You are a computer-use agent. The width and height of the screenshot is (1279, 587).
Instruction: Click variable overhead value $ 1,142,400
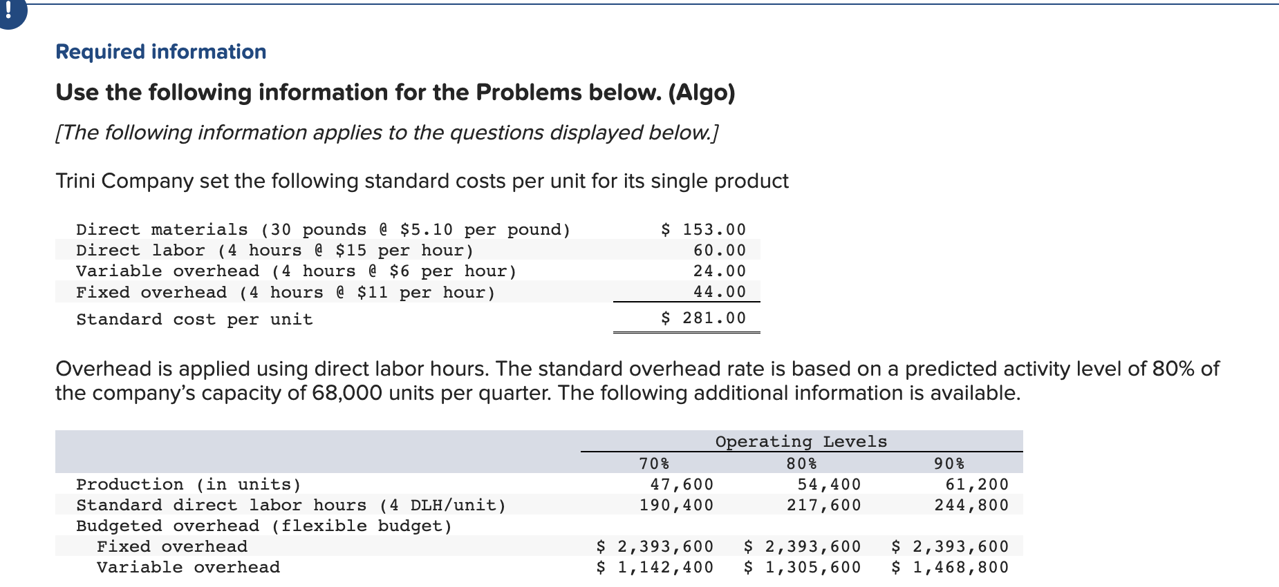(x=655, y=567)
